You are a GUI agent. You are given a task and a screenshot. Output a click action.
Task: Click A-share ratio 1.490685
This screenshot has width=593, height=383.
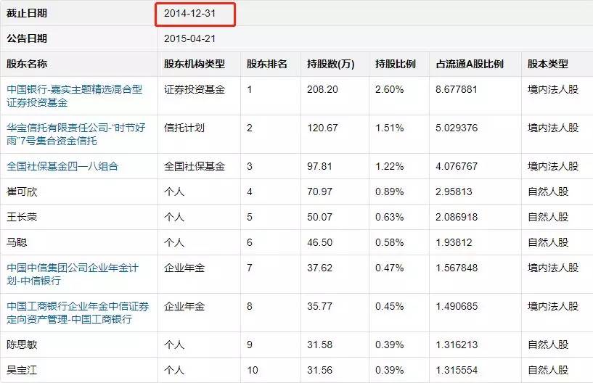(x=457, y=306)
